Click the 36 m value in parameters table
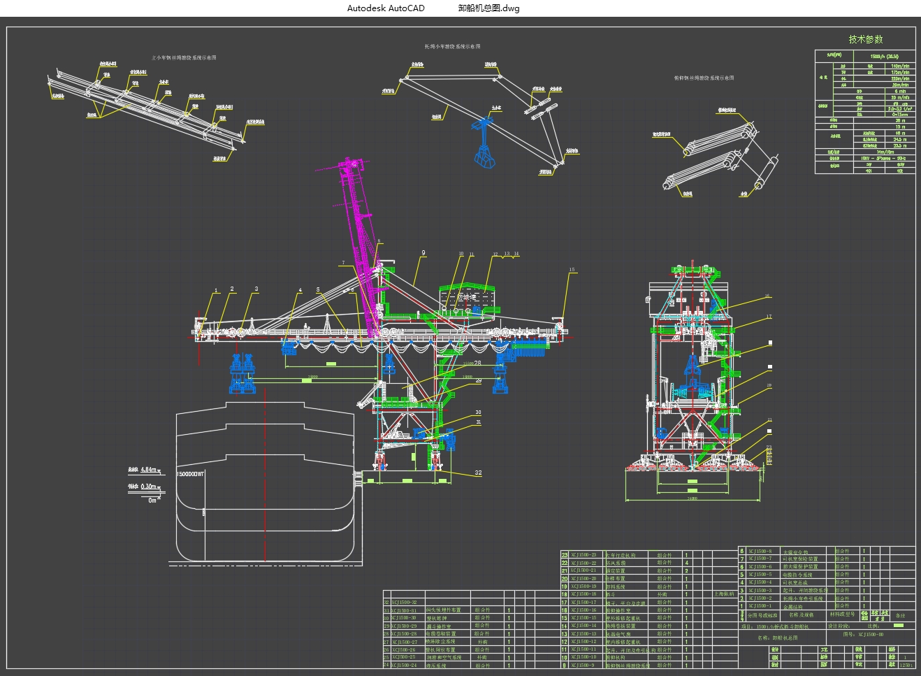The image size is (921, 676). pos(900,120)
